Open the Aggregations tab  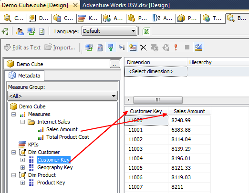[163, 18]
